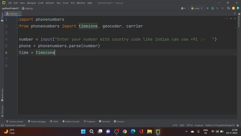Open the Edit menu

(16, 3)
